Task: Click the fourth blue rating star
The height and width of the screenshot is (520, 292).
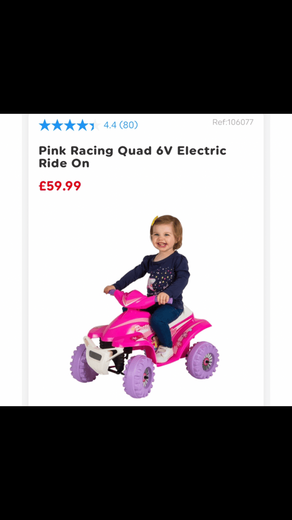Action: [82, 125]
